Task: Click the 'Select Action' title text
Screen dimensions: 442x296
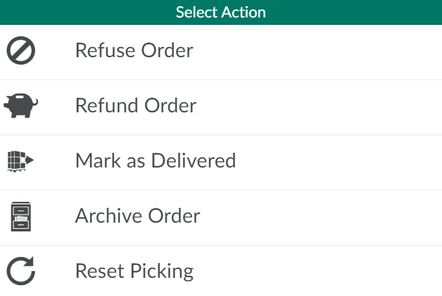Action: click(x=221, y=12)
